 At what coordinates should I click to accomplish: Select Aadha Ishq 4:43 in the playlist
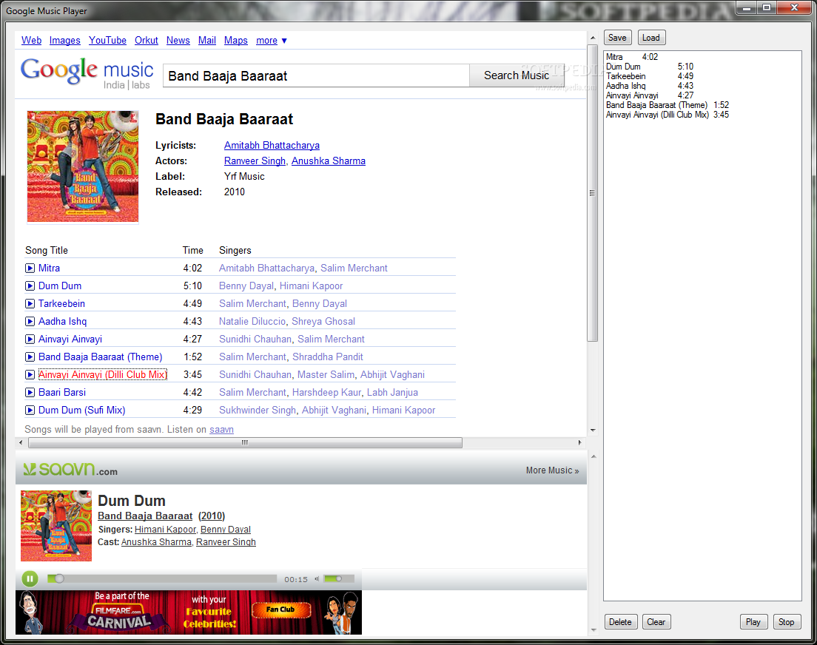click(649, 86)
